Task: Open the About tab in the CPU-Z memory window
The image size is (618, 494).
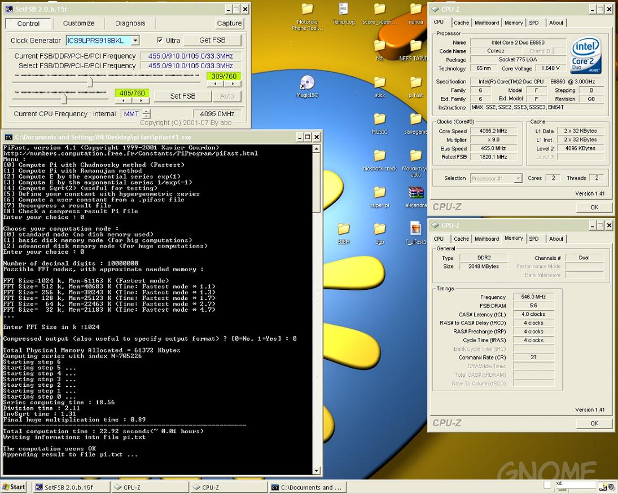Action: 556,239
